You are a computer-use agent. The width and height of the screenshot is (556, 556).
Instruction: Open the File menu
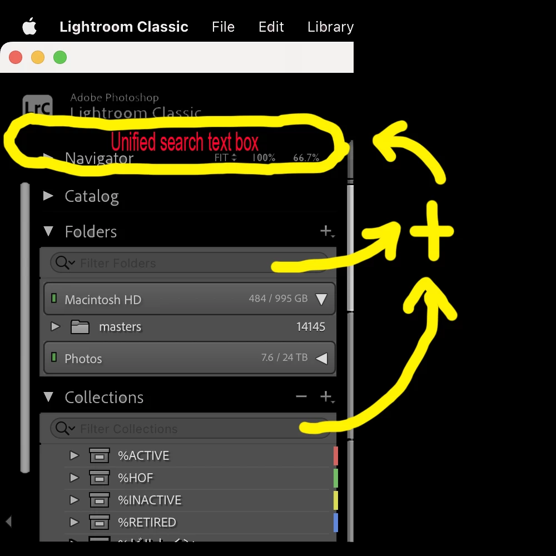(x=223, y=27)
